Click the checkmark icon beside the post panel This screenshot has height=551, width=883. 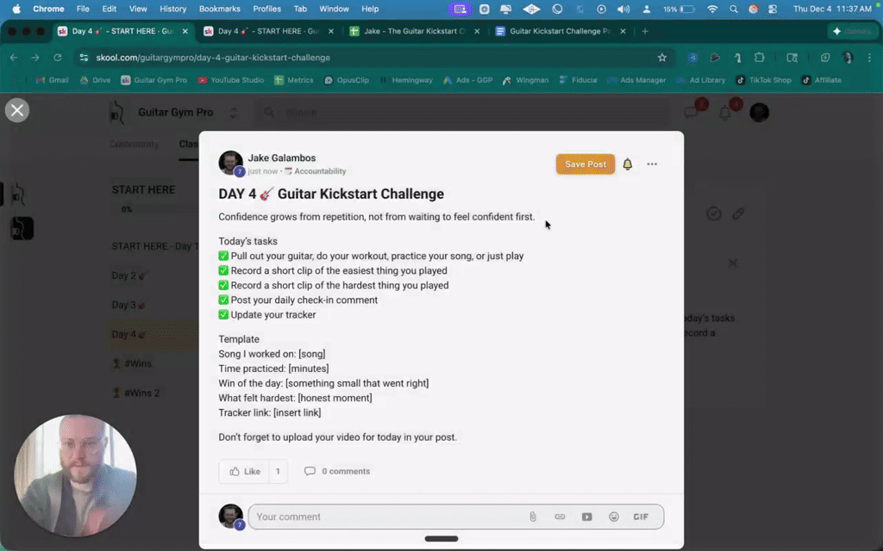(x=714, y=213)
